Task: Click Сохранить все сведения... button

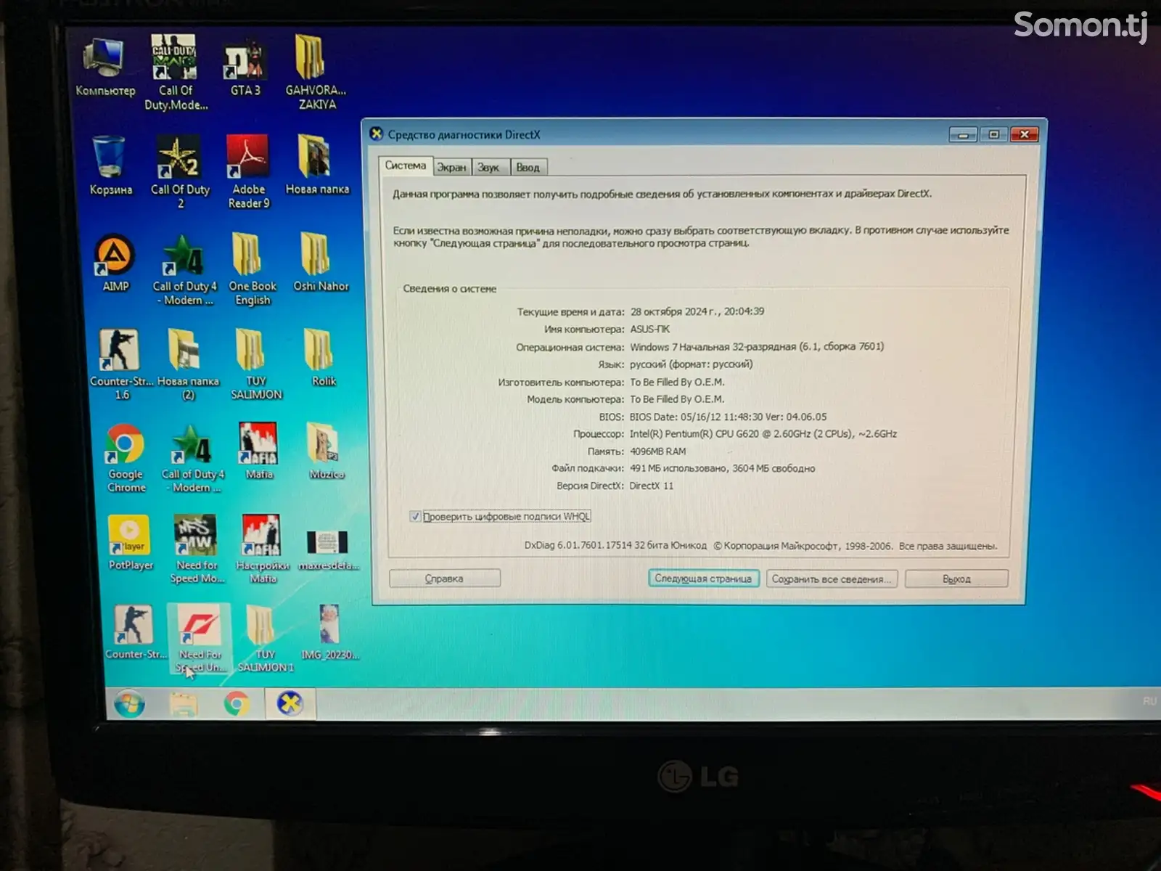Action: [x=832, y=578]
